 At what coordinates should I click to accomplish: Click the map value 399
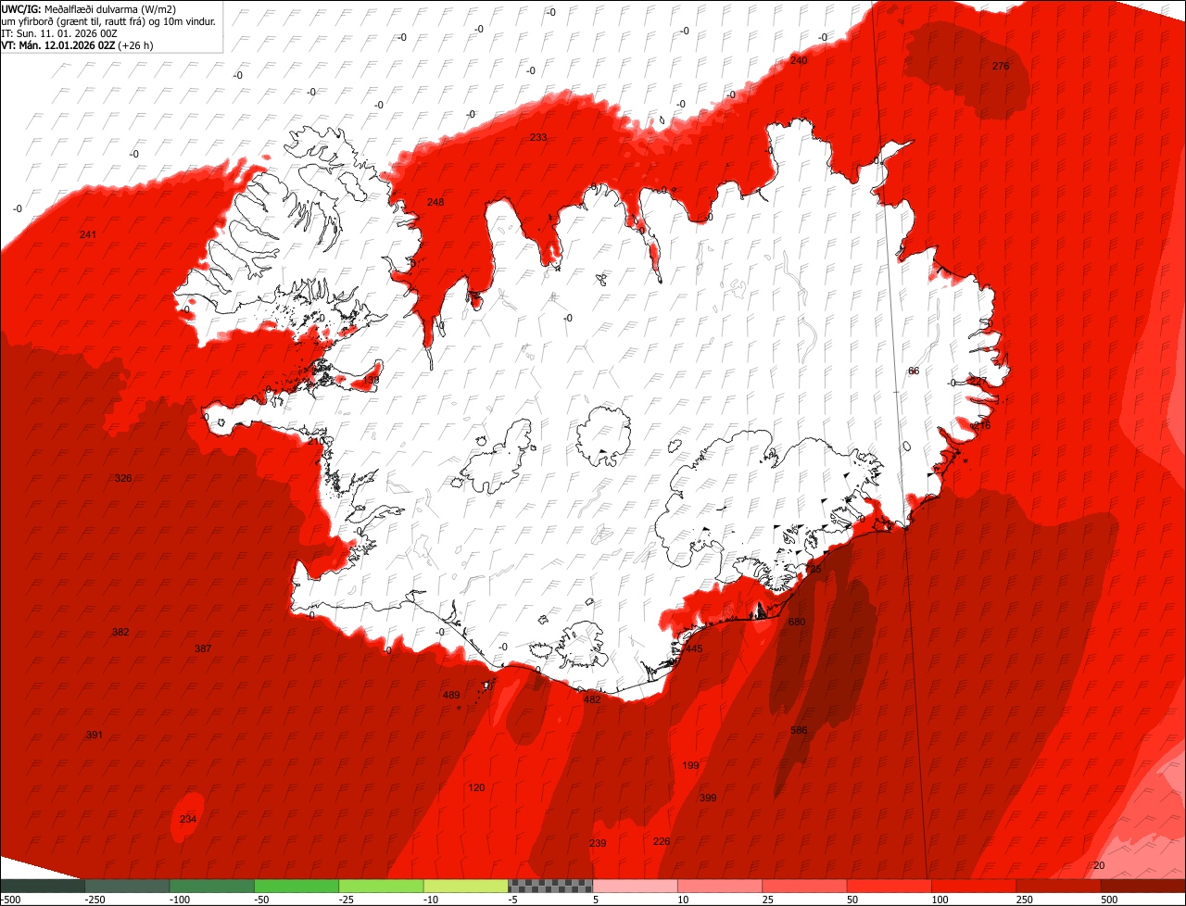tap(708, 798)
